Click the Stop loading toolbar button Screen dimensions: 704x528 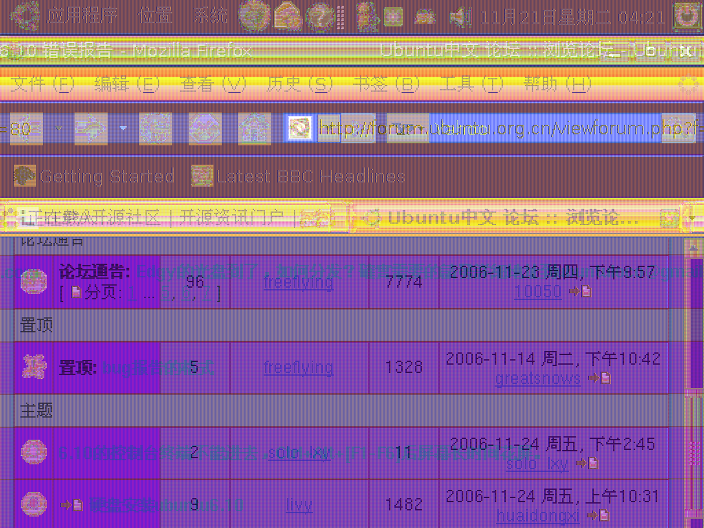click(205, 129)
